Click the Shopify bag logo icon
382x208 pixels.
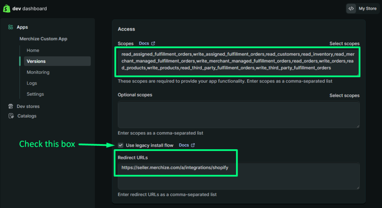(6, 8)
